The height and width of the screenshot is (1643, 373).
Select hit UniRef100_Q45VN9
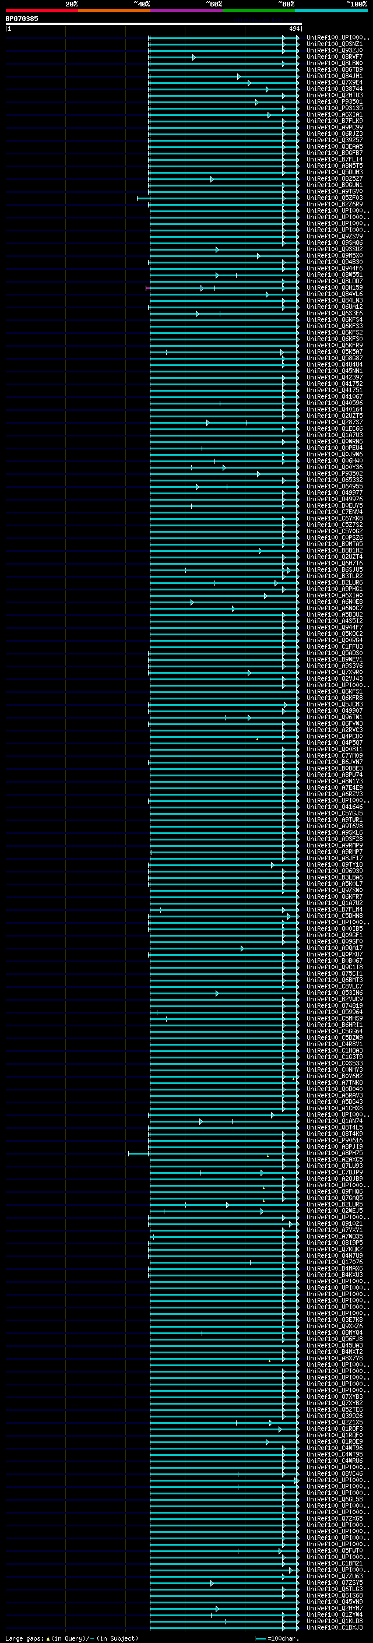tap(335, 1602)
